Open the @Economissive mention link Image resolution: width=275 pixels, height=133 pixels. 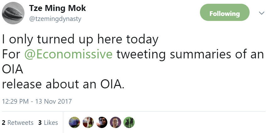tap(68, 54)
